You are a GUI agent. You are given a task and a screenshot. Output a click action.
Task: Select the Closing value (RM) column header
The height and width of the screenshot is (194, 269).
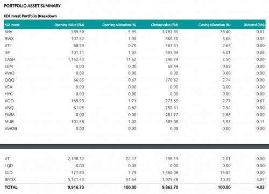click(x=165, y=25)
